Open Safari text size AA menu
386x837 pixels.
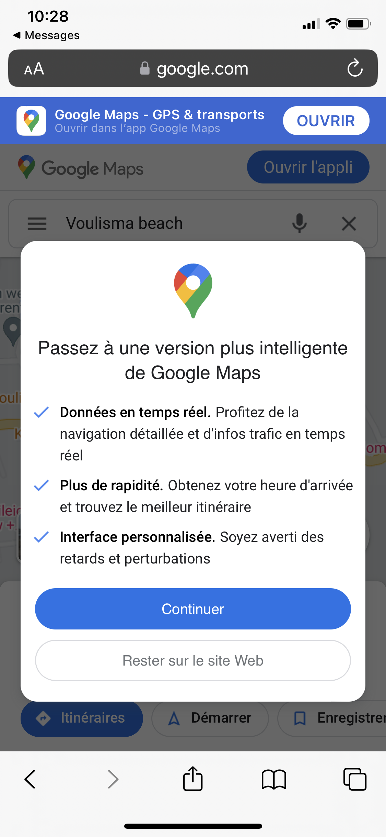click(34, 69)
